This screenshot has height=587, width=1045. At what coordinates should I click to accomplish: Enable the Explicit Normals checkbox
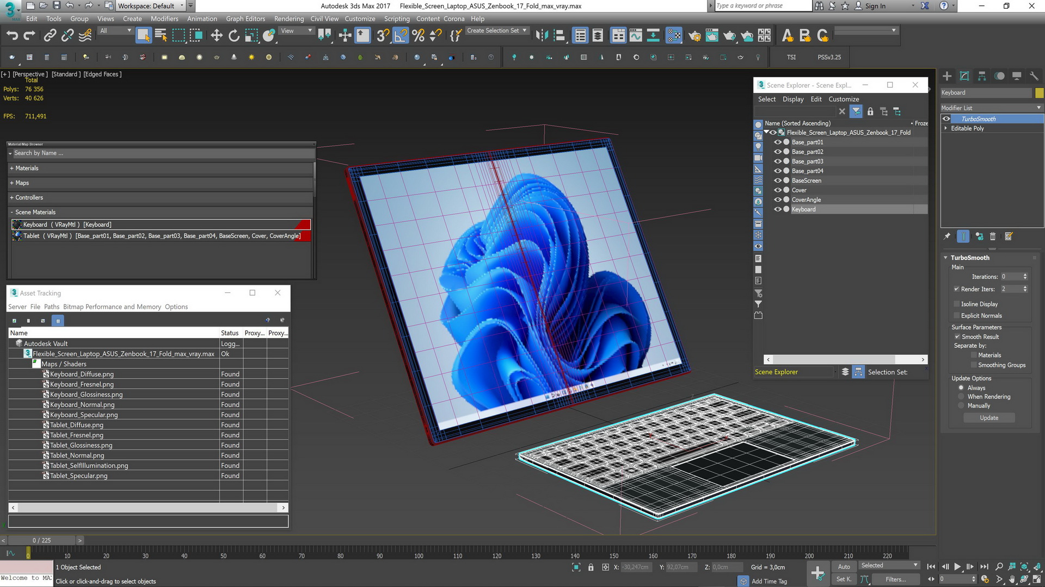956,316
